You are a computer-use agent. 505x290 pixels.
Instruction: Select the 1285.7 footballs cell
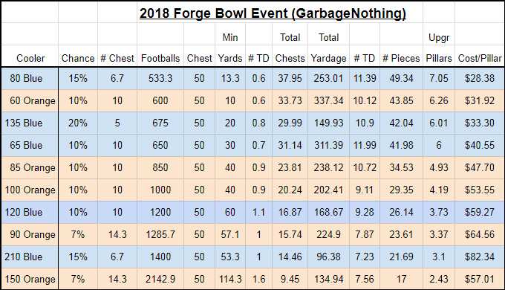click(160, 234)
